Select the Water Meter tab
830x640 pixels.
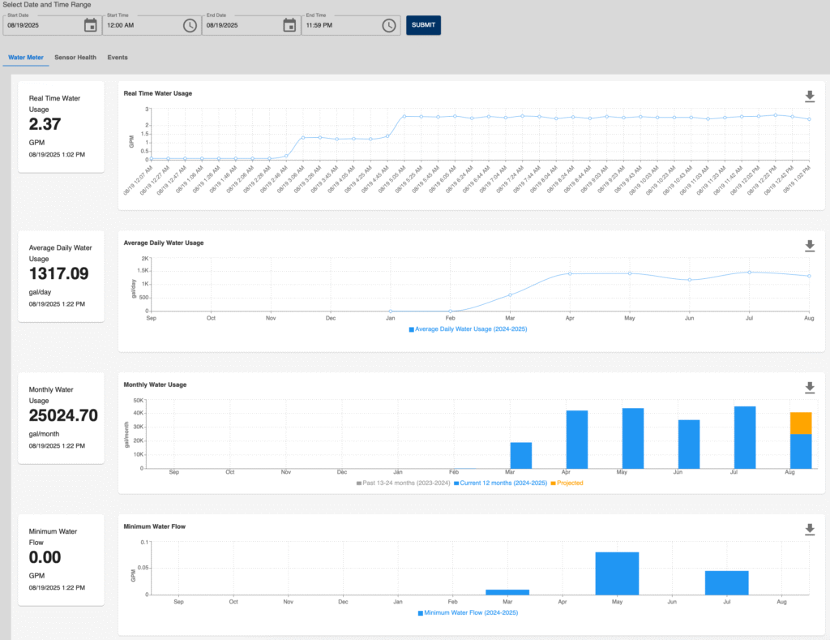click(x=26, y=58)
